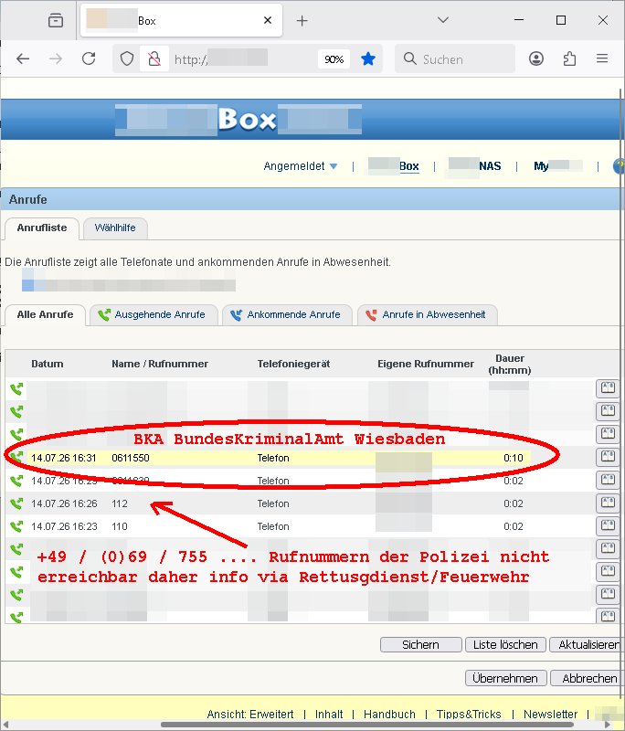Screen dimensions: 625x731
Task: Click the Übernehmen button
Action: click(x=505, y=678)
